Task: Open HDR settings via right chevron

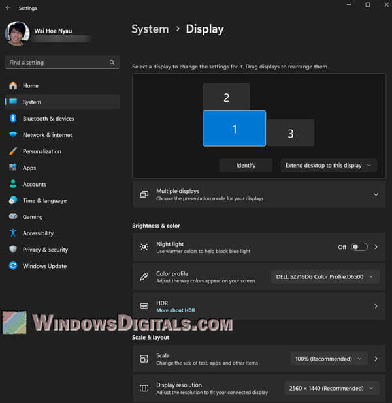Action: click(376, 306)
